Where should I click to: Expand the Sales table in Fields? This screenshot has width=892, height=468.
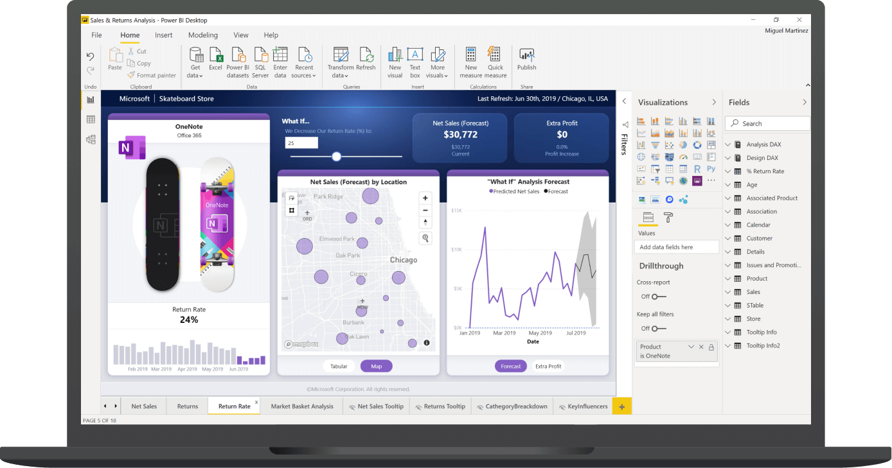(728, 292)
